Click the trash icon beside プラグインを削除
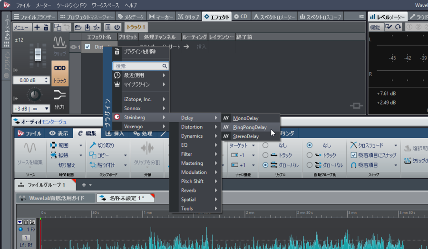 pos(117,51)
